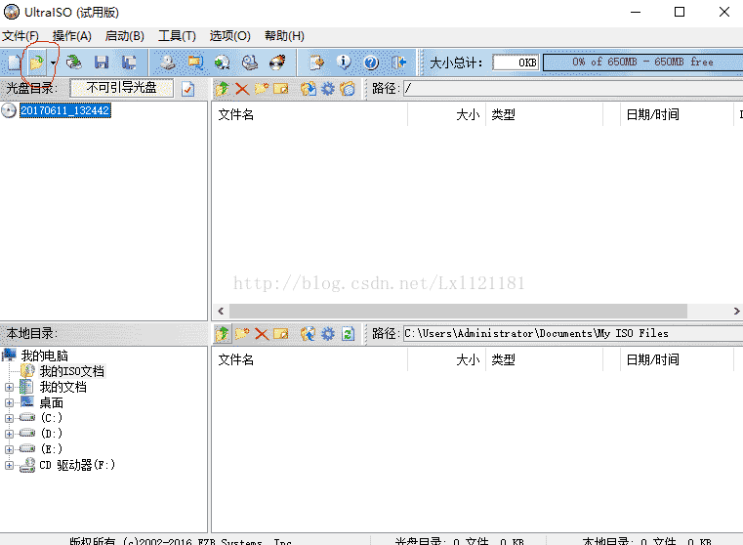Click the 文件名 column header in image pane
Viewport: 743px width, 545px height.
[310, 114]
